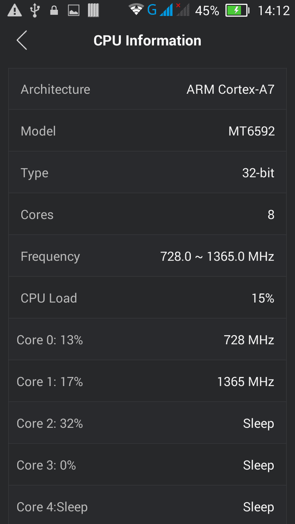295x524 pixels.
Task: Select the Cores row
Action: [147, 214]
